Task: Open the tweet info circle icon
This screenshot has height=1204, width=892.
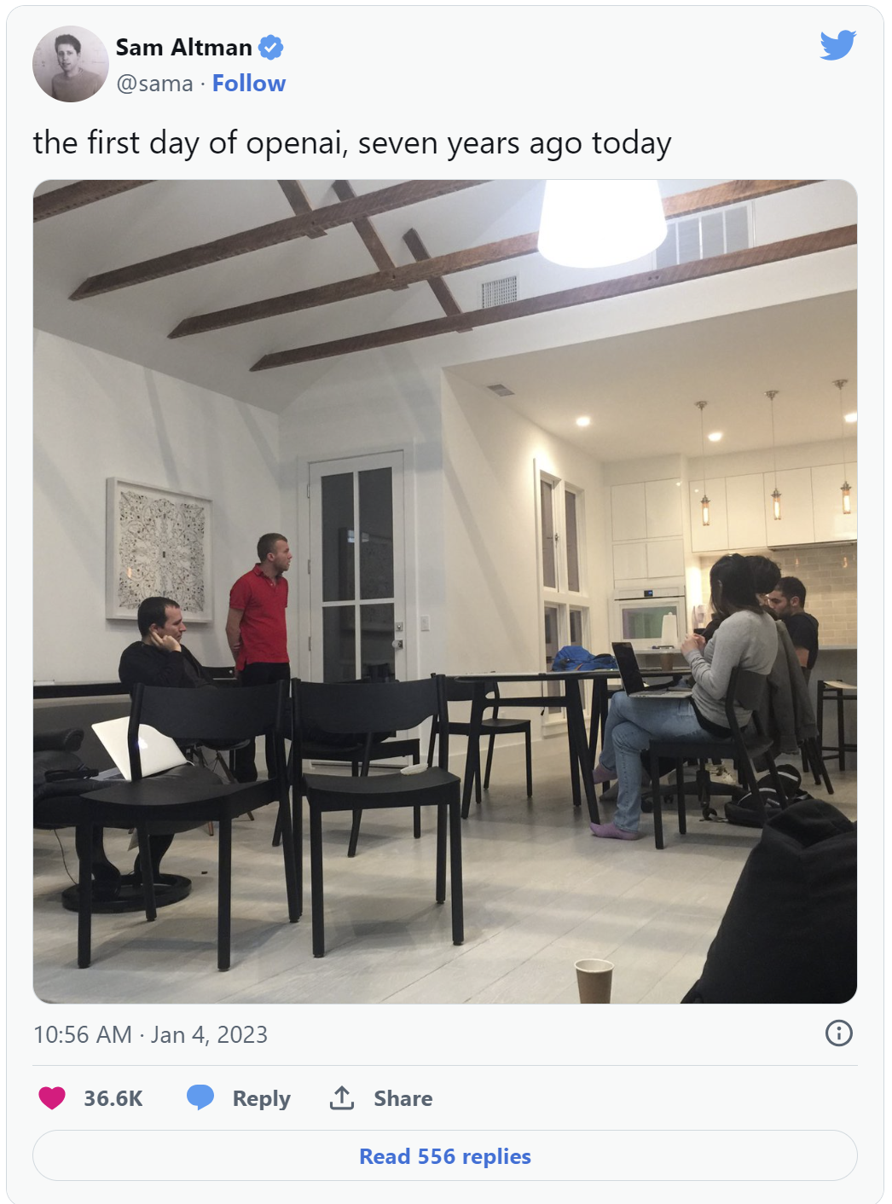Action: [x=839, y=1033]
